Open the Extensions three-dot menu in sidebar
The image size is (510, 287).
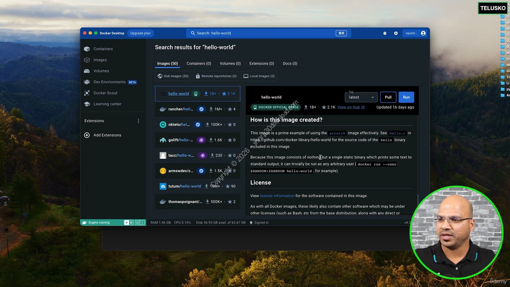pyautogui.click(x=138, y=121)
